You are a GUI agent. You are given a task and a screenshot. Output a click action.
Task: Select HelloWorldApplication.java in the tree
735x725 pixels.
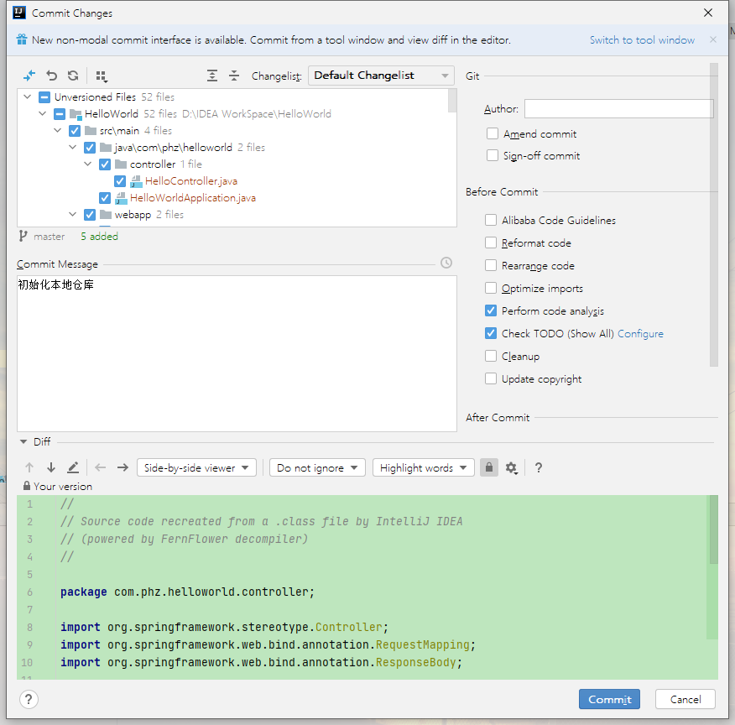click(193, 198)
